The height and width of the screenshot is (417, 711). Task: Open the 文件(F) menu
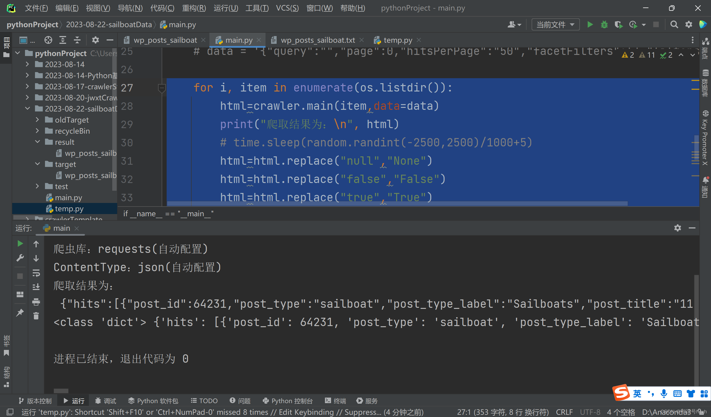tap(36, 8)
